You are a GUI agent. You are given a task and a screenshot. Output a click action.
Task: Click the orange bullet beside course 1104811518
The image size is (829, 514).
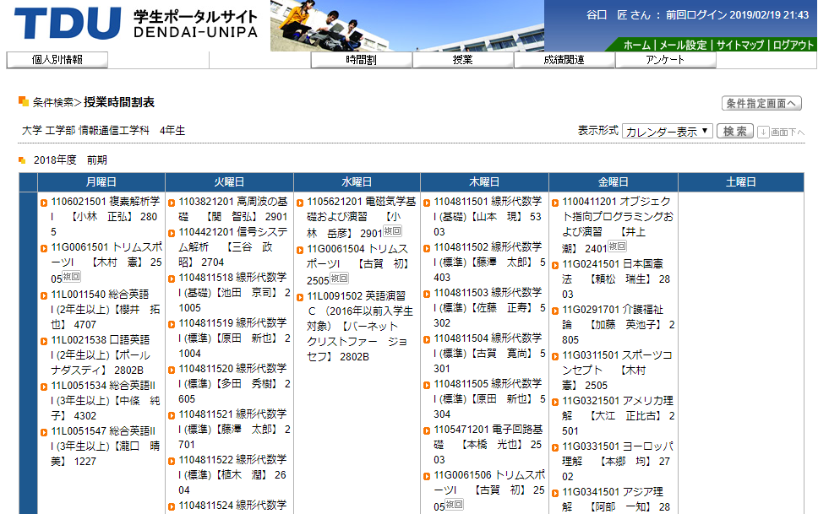pyautogui.click(x=172, y=279)
